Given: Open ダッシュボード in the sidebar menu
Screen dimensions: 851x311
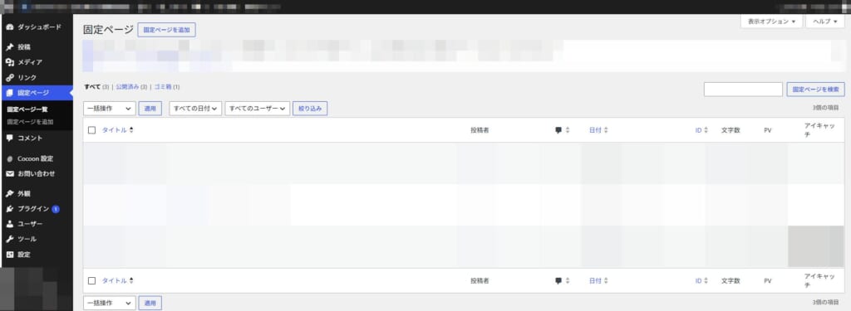Looking at the screenshot, I should pos(39,27).
